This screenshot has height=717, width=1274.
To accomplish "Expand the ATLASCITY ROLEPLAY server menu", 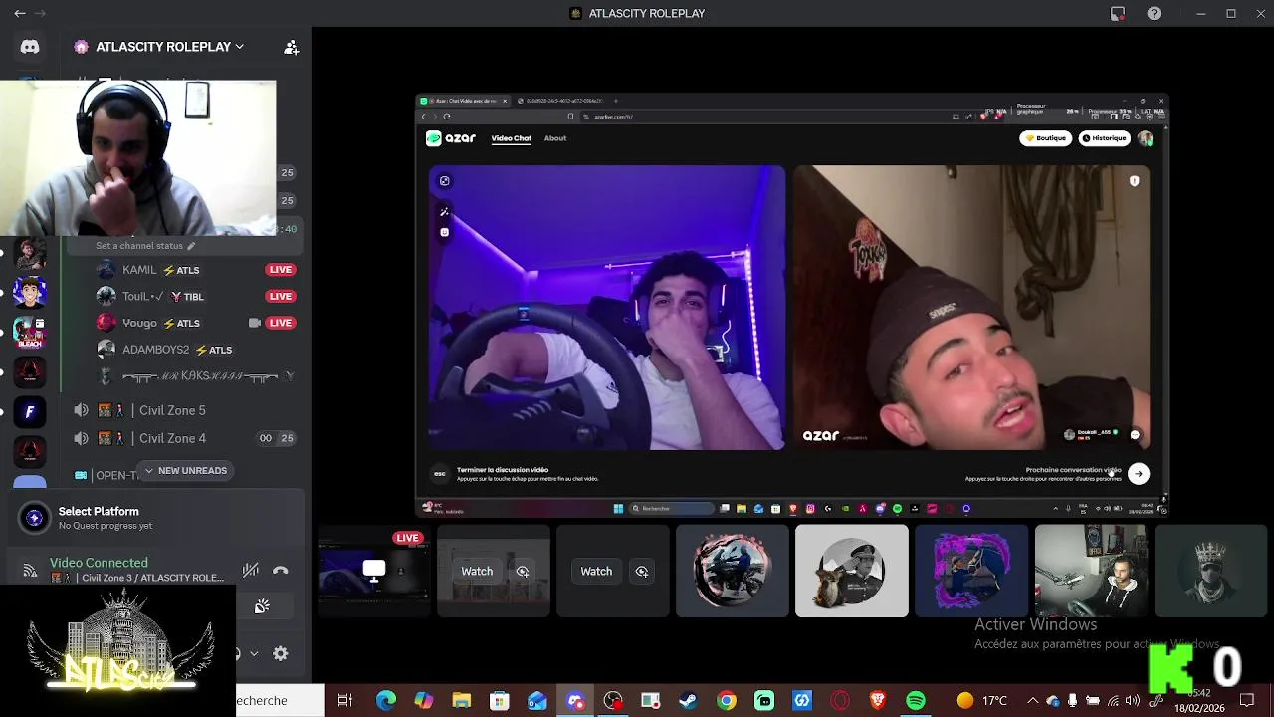I will click(x=159, y=47).
